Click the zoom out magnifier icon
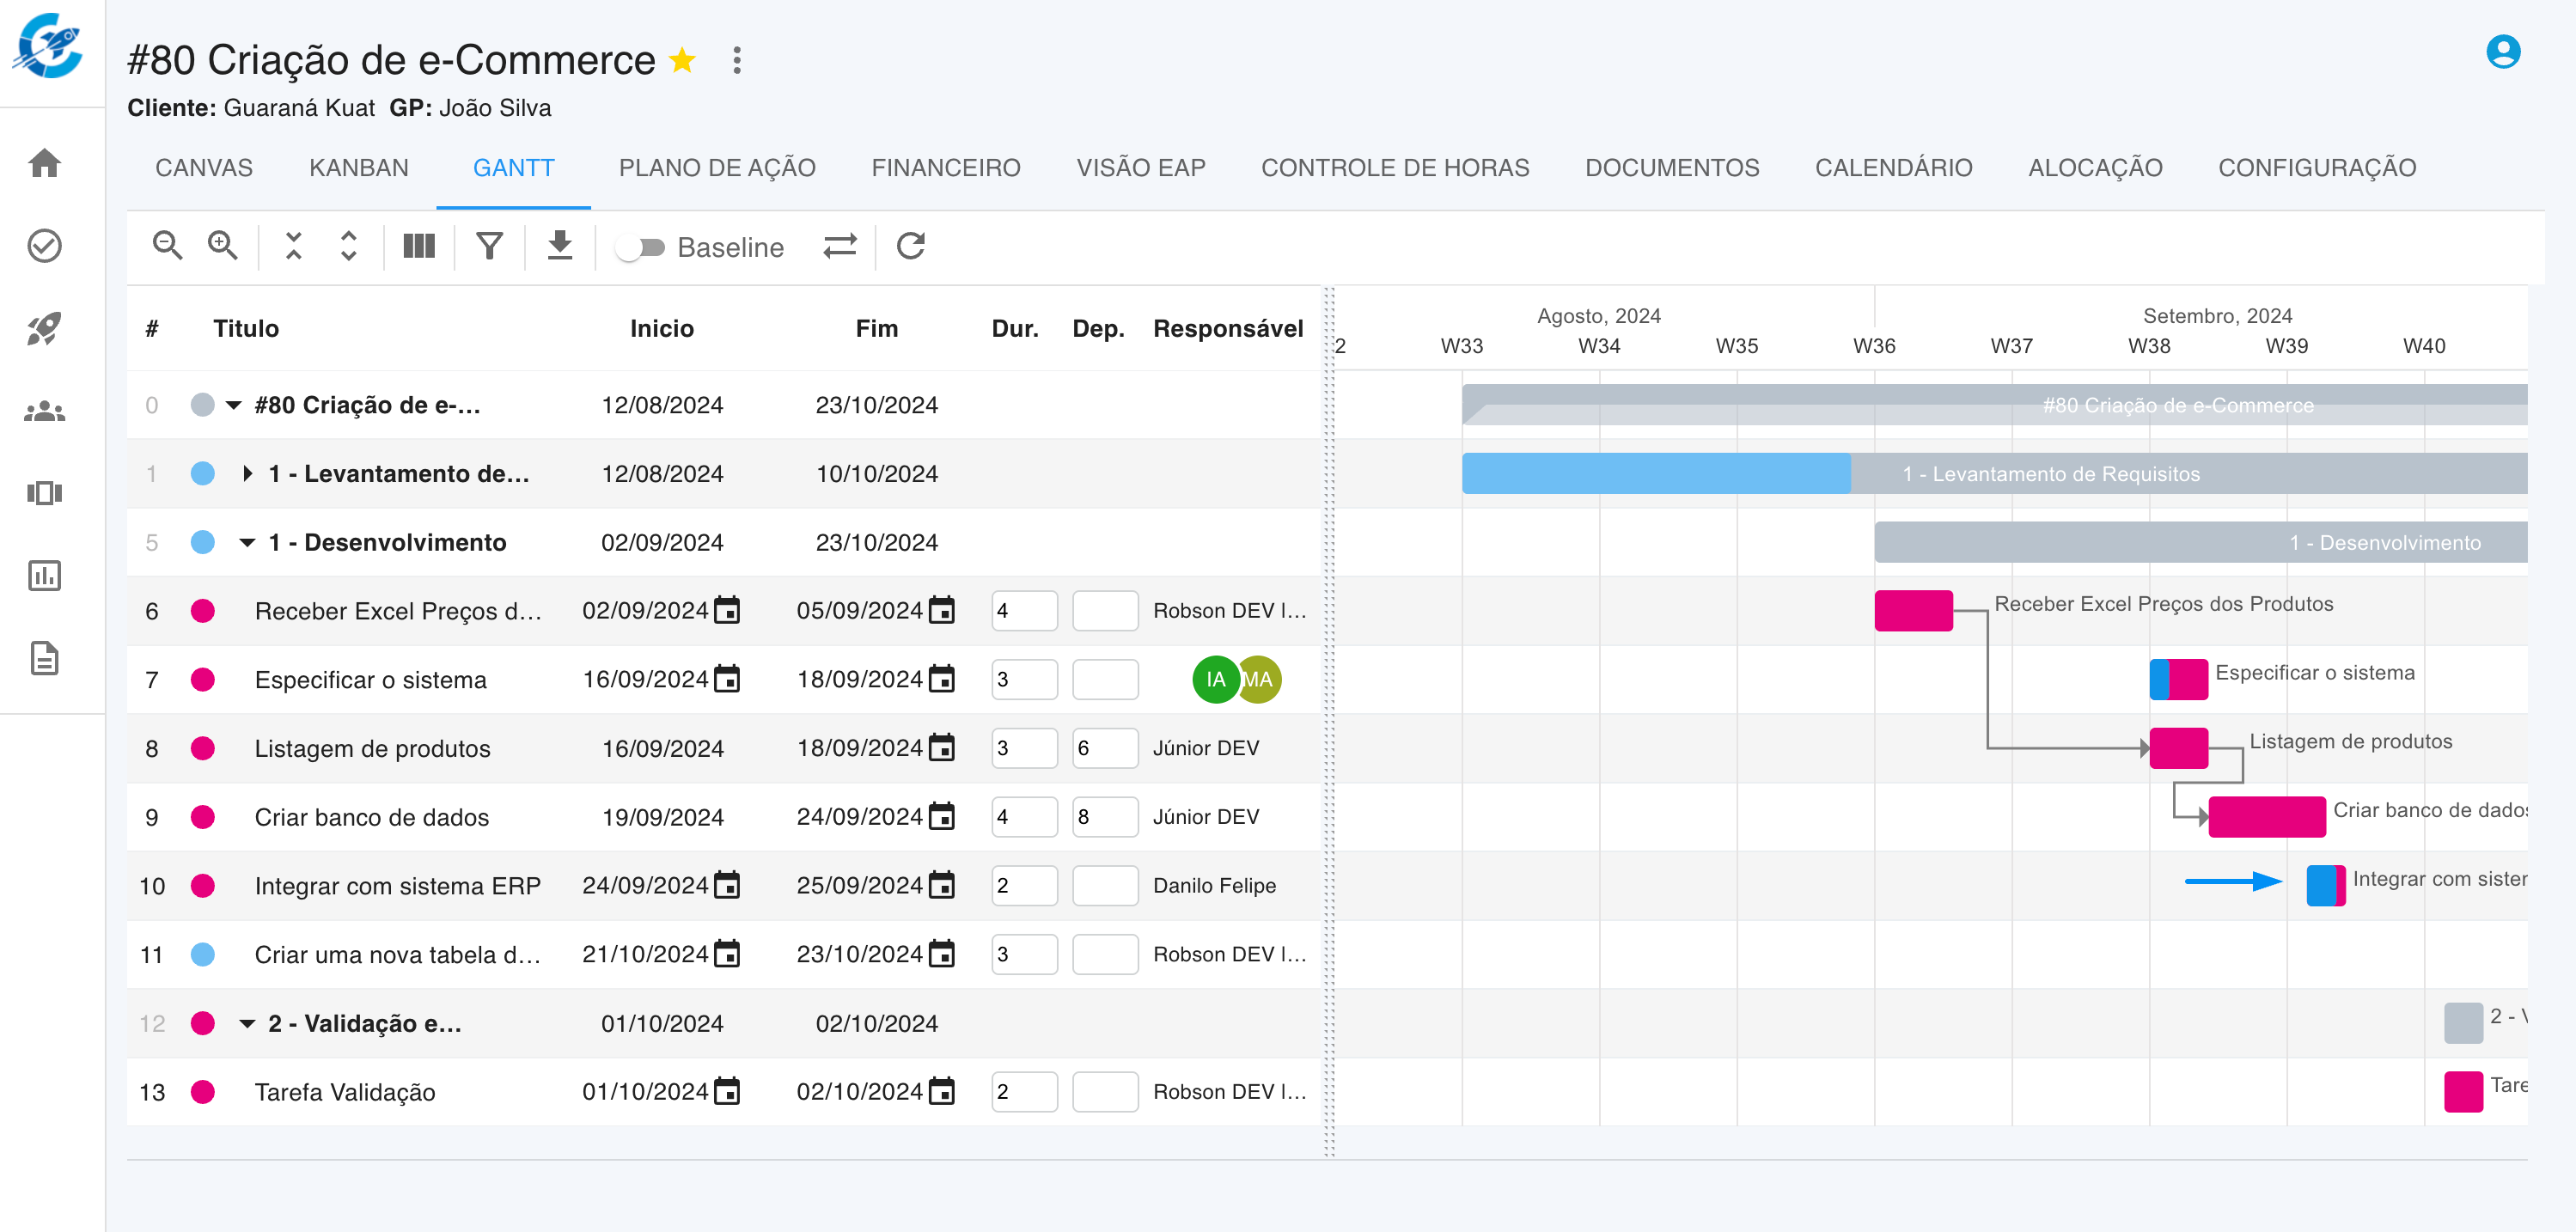The image size is (2576, 1232). point(167,246)
